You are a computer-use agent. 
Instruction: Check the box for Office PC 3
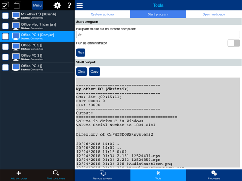coord(5,57)
